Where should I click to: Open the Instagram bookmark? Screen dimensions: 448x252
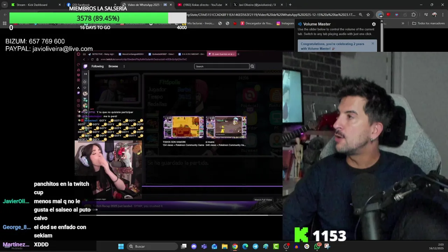tap(285, 23)
